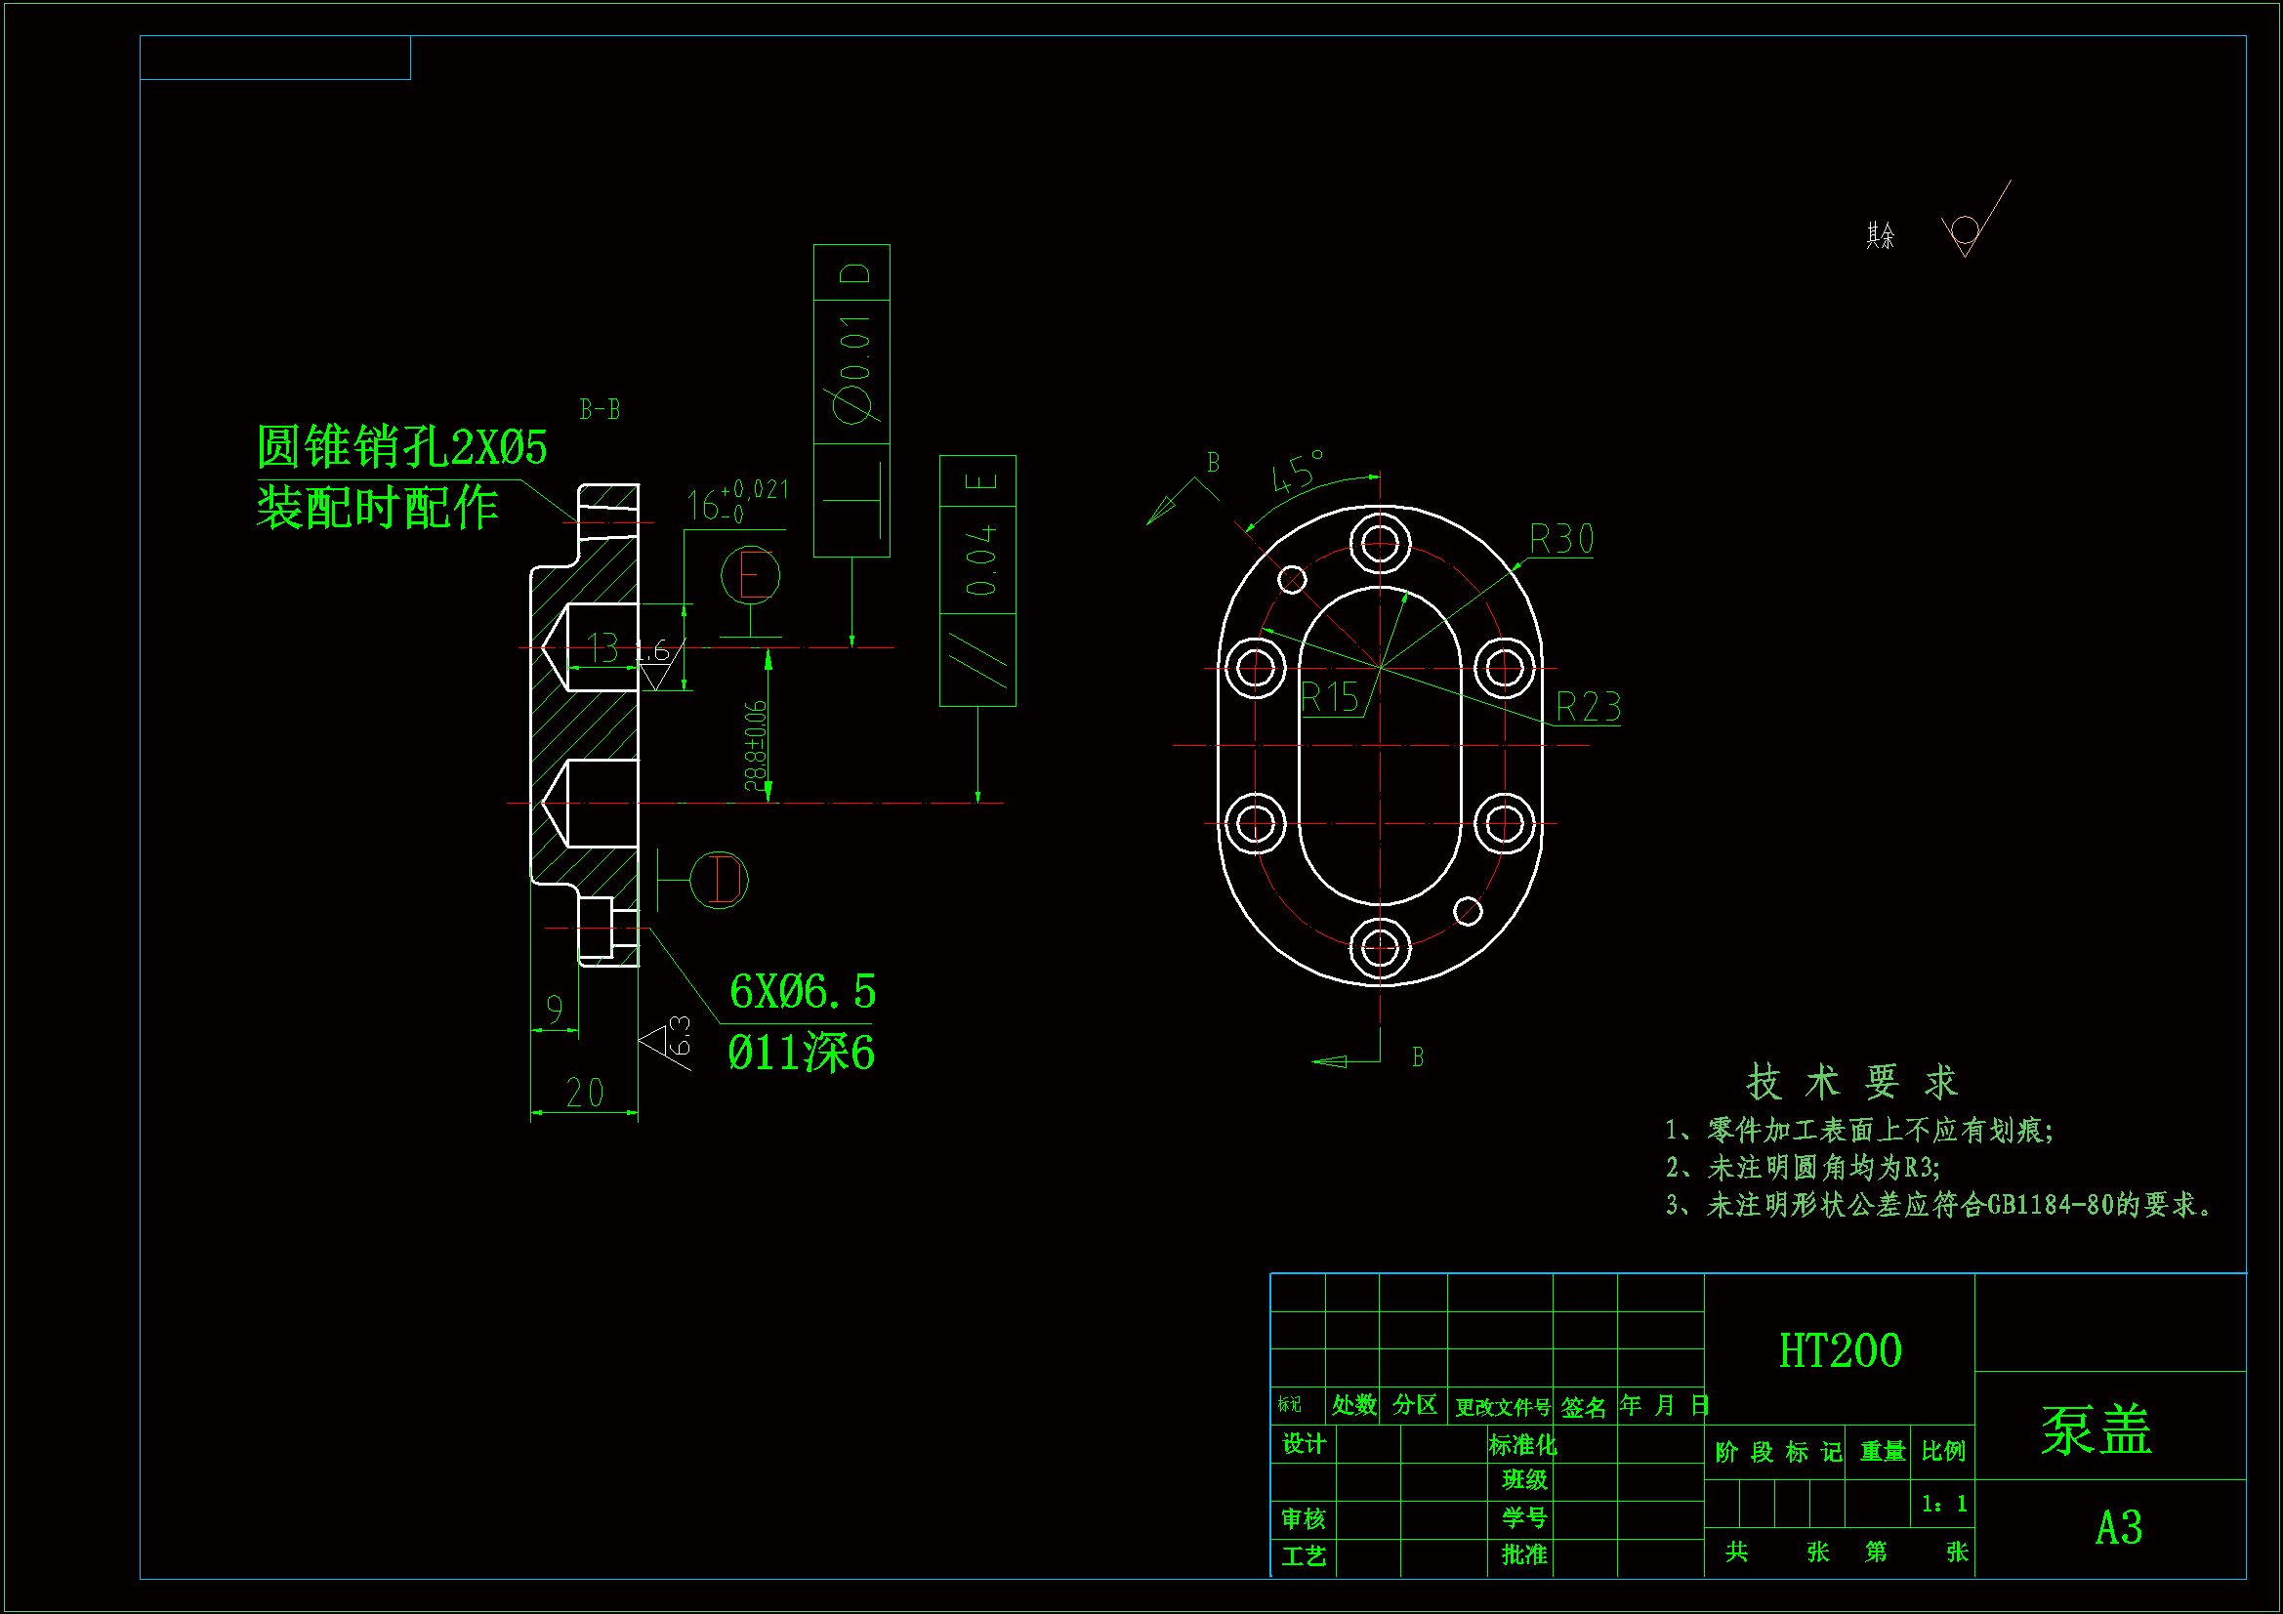Screen dimensions: 2283x1614
Task: Select the 技术要求 heading text
Action: (1852, 1082)
